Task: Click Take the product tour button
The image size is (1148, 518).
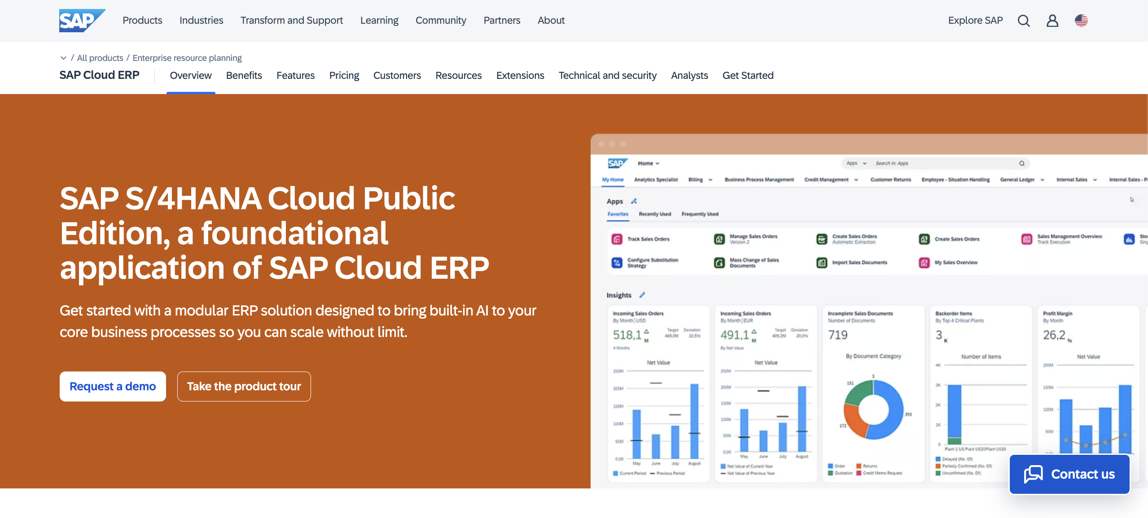Action: click(244, 386)
